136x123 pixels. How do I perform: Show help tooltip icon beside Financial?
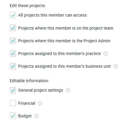coord(40,103)
